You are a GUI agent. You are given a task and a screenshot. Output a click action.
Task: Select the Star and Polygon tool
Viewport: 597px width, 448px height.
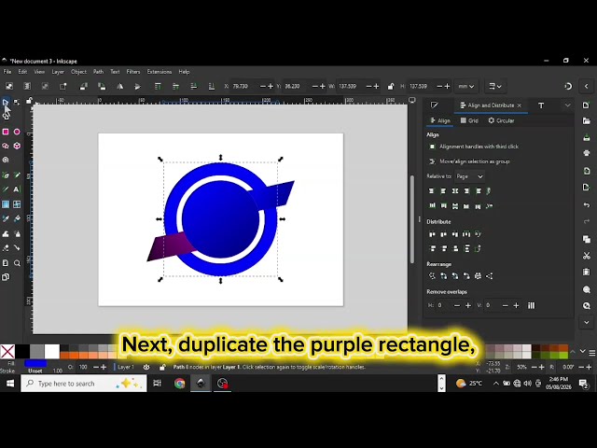click(x=6, y=146)
